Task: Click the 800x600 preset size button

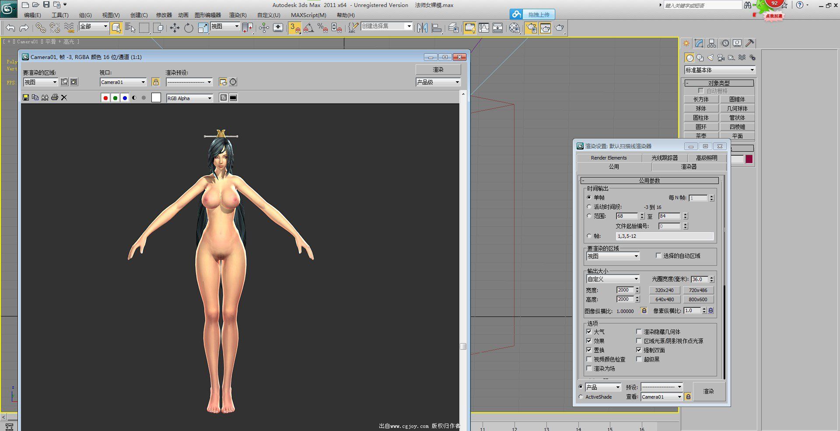Action: click(698, 299)
